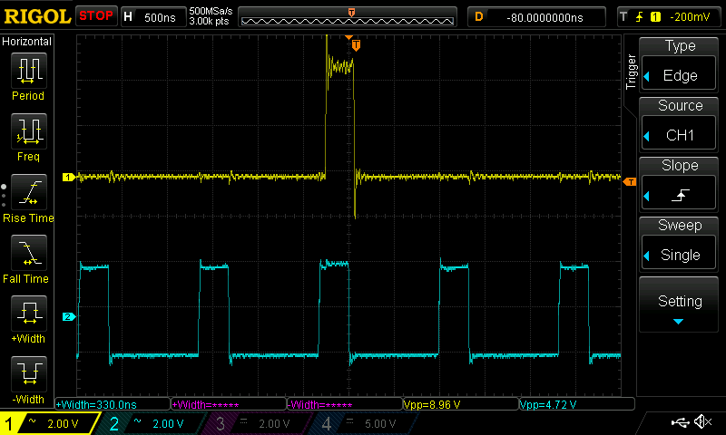This screenshot has height=435, width=726.
Task: Select the -Width measurement icon
Action: pyautogui.click(x=28, y=375)
